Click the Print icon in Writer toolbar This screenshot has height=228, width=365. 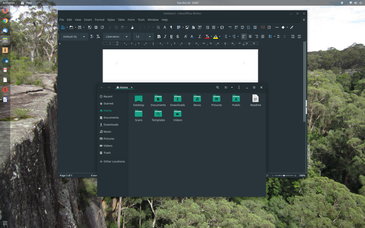point(96,27)
